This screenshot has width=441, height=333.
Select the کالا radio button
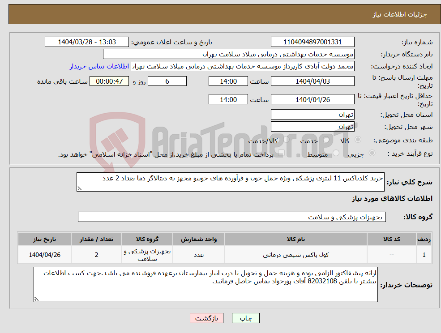(x=358, y=140)
